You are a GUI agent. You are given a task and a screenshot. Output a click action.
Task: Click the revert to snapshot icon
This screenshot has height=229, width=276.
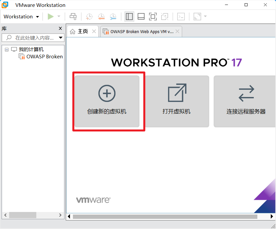[x=101, y=17]
